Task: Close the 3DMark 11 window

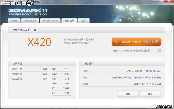Action: 169,1
